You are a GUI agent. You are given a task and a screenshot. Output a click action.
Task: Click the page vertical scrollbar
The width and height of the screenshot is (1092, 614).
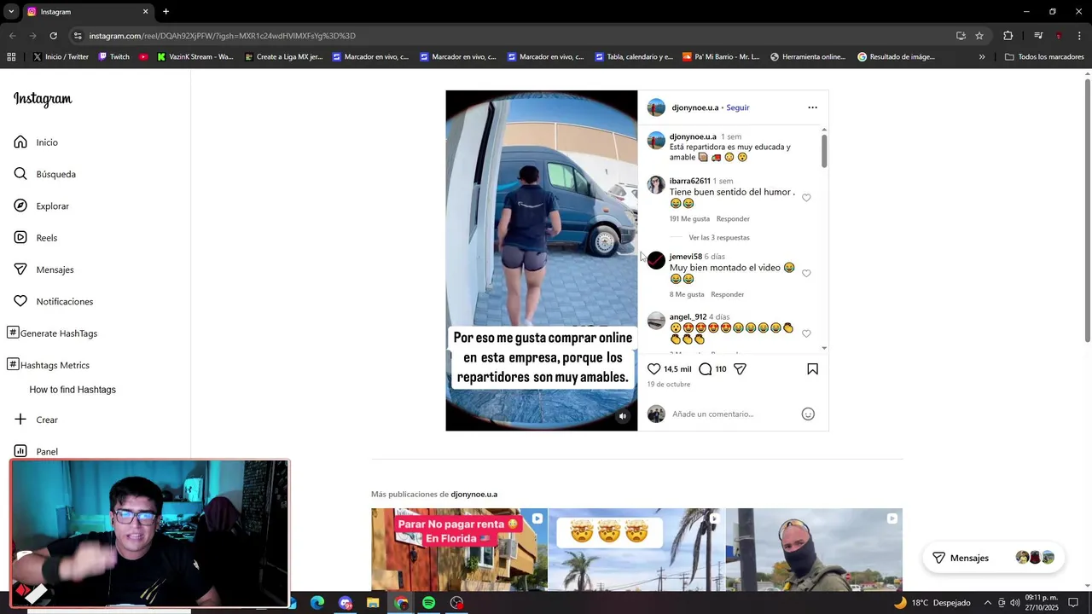pyautogui.click(x=1088, y=209)
